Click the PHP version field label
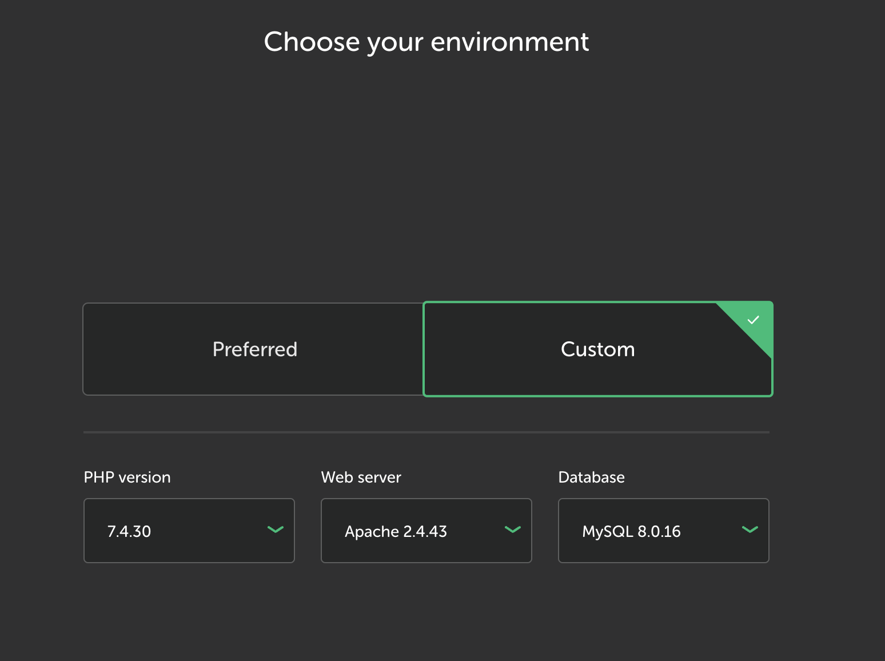Viewport: 885px width, 661px height. click(x=127, y=477)
